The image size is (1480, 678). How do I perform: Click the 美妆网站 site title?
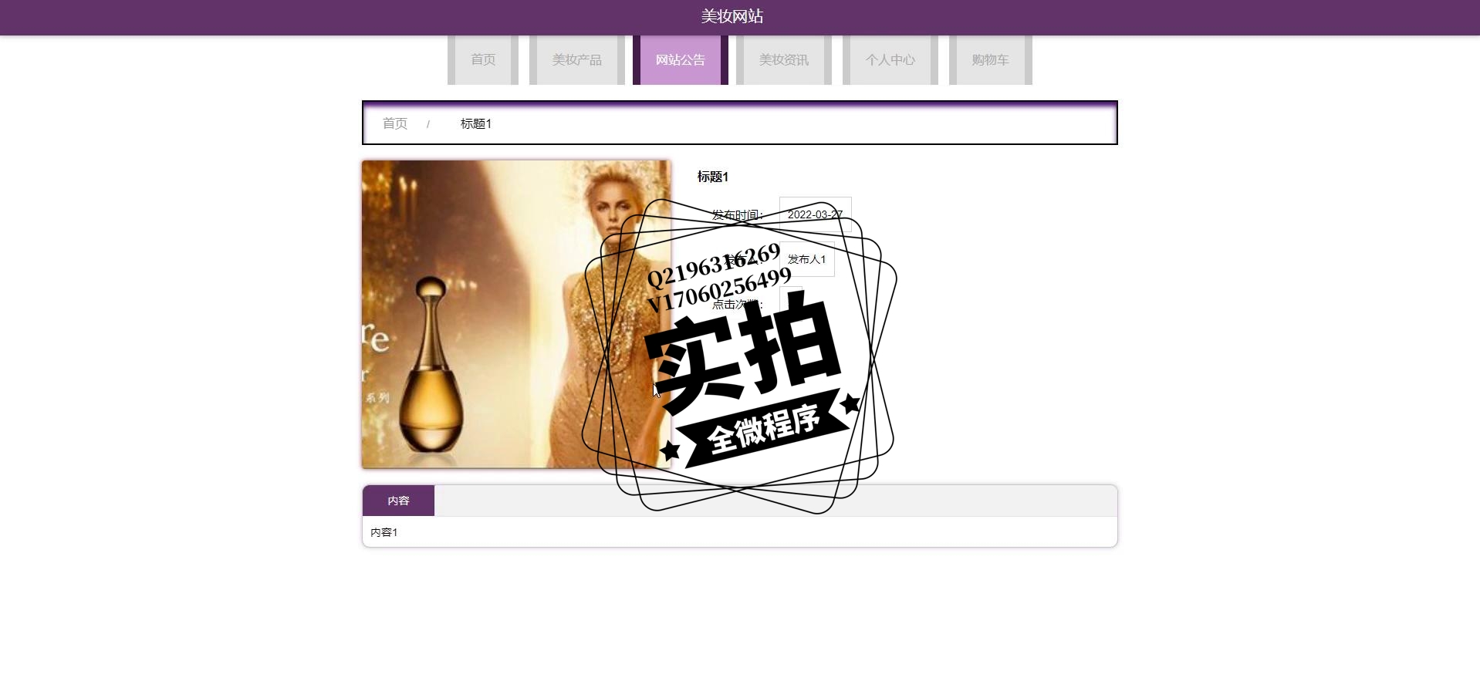click(732, 16)
